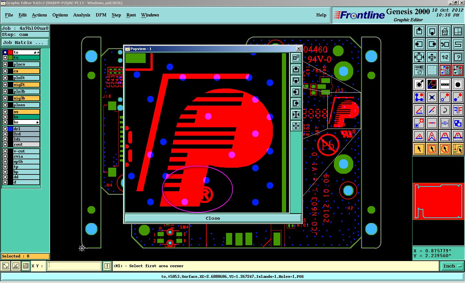This screenshot has width=465, height=283.
Task: Open the Help menu
Action: coord(321,15)
